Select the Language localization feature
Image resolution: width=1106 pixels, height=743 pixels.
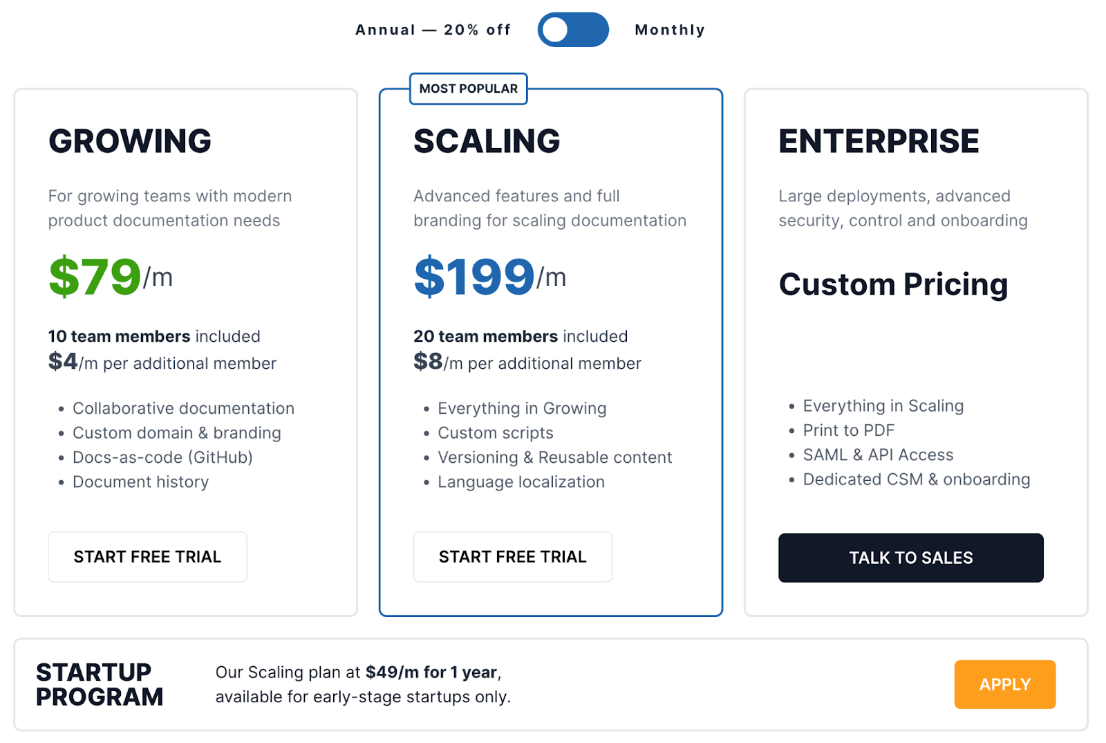coord(521,481)
